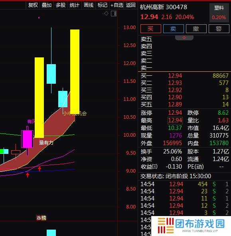Click 返回 to go back

coord(130,5)
